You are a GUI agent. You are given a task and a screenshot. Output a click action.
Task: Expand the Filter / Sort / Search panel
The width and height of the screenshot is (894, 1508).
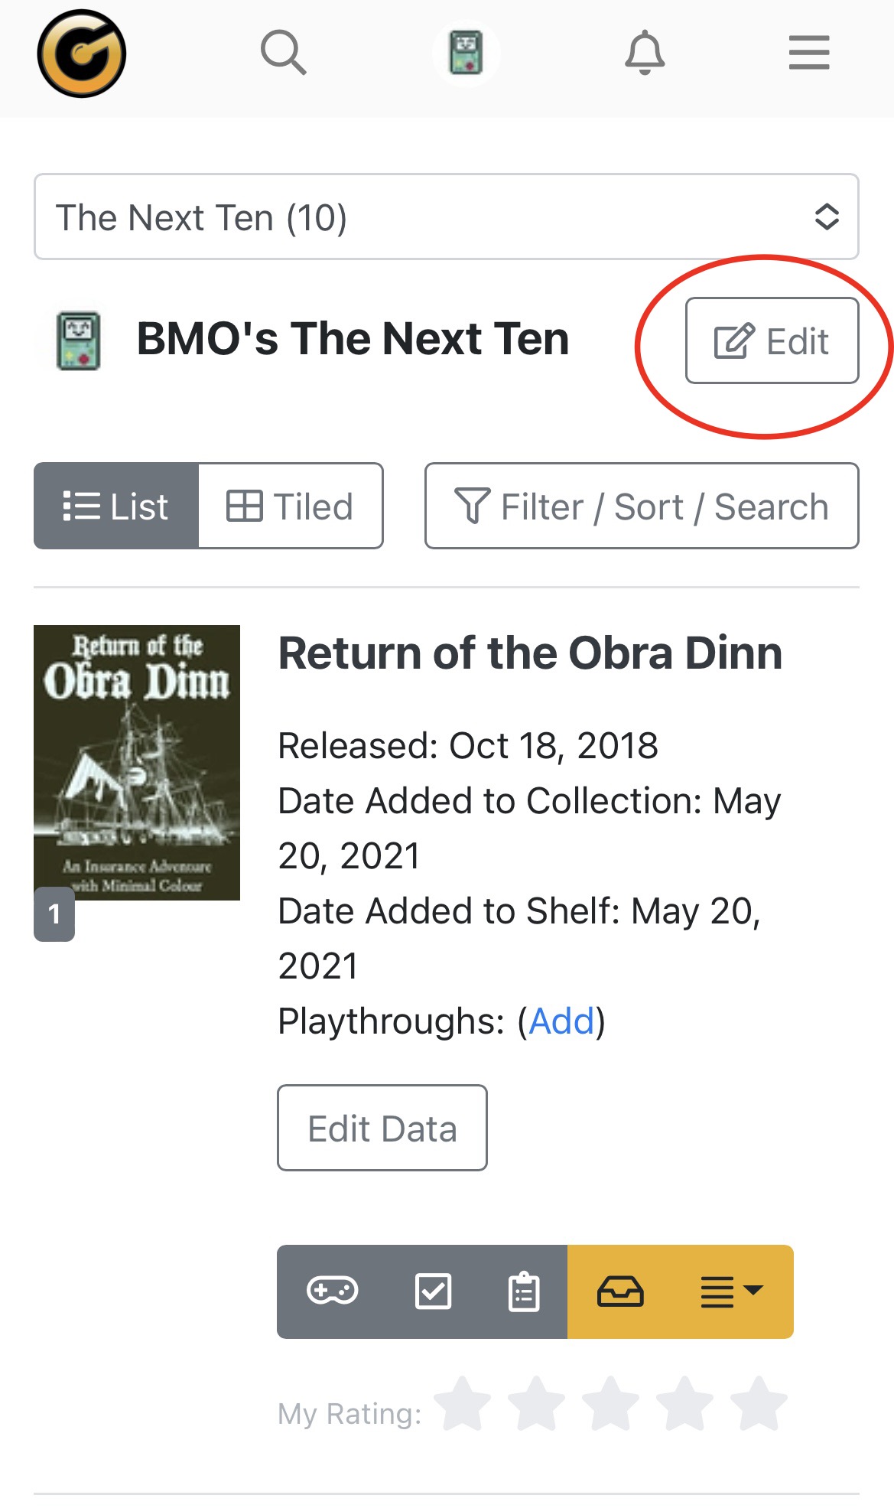pyautogui.click(x=642, y=506)
